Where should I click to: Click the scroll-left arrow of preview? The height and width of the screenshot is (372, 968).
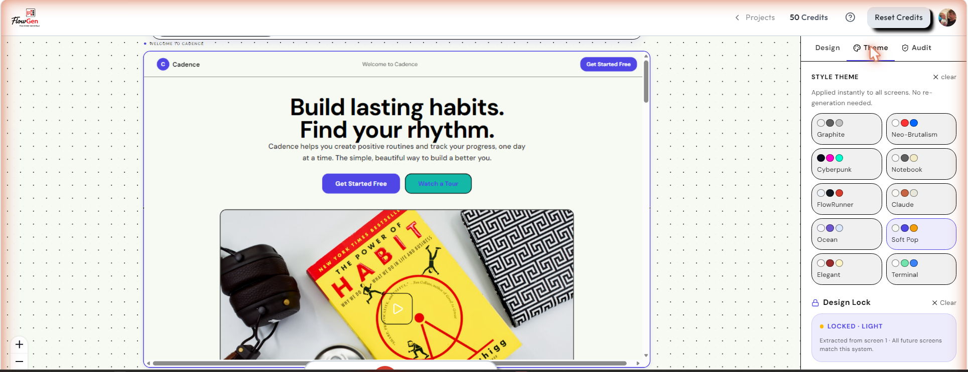[148, 363]
